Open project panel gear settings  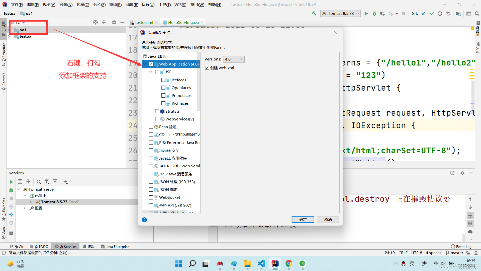(114, 22)
